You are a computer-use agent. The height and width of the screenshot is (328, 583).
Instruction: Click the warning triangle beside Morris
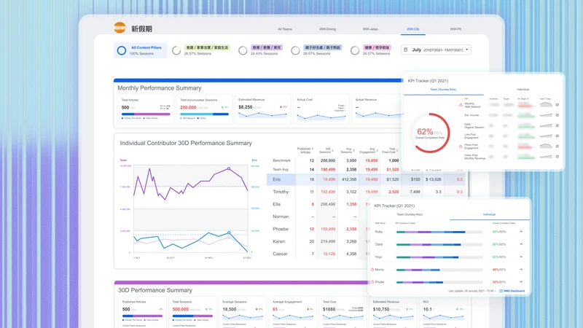(372, 269)
